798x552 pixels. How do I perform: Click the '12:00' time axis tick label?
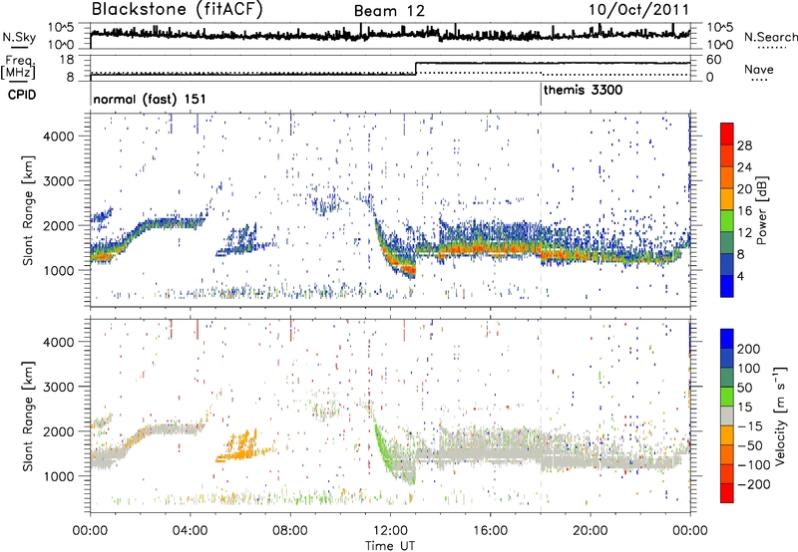[x=390, y=531]
